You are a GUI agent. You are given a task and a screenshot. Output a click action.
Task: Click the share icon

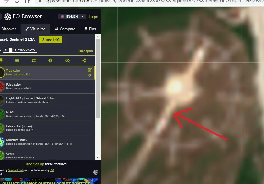(x=84, y=60)
